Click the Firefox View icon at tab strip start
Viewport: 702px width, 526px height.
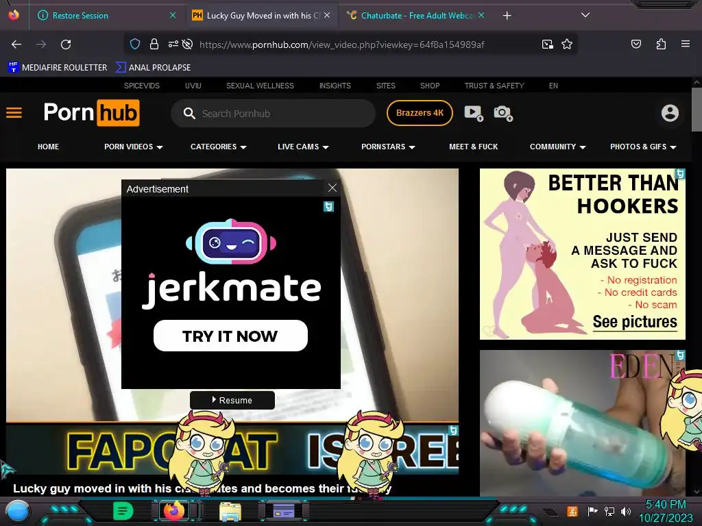tap(14, 15)
